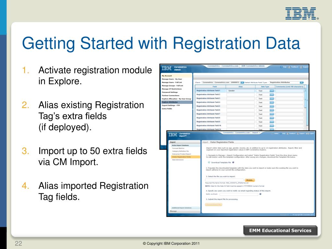Select Password Settings in Admin sidebar
Viewport: 332px width, 249px height.
(170, 92)
